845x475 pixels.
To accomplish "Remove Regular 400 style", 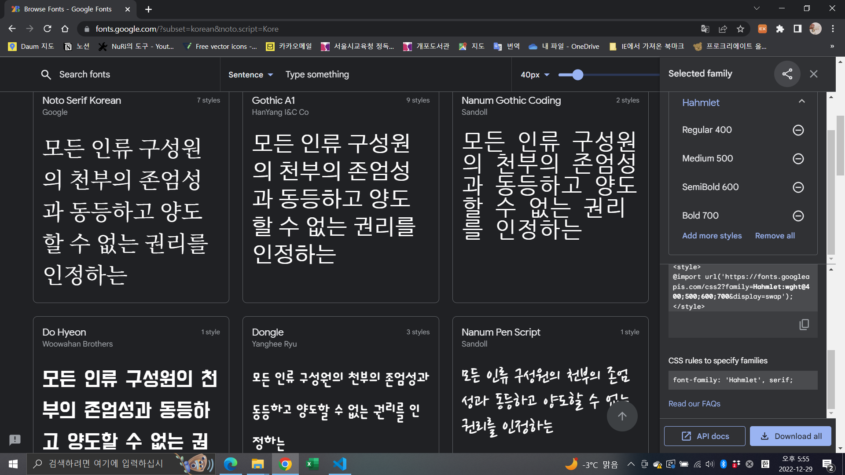I will (798, 130).
